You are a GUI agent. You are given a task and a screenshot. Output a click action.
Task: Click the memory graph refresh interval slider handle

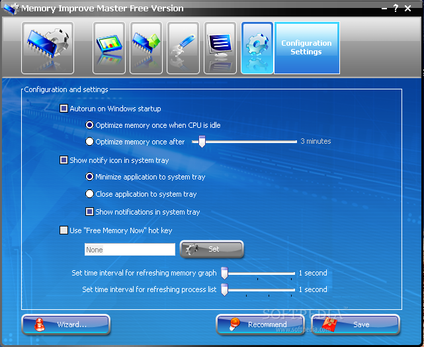(224, 273)
